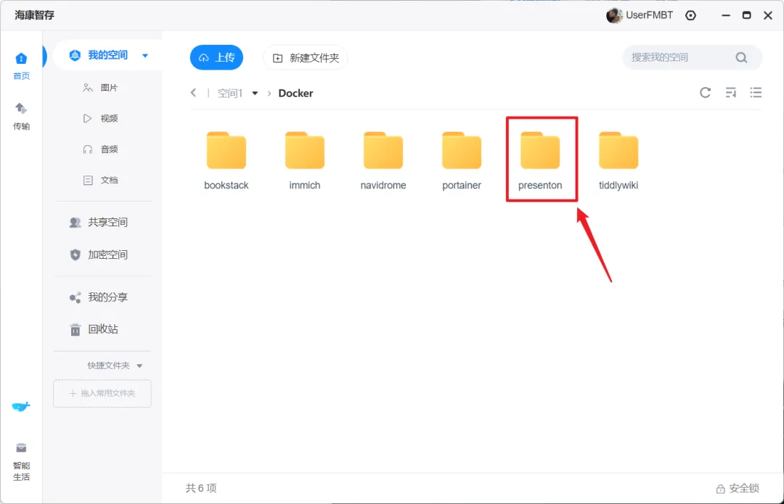Open the 空间1 breadcrumb dropdown arrow
Image resolution: width=784 pixels, height=504 pixels.
255,94
